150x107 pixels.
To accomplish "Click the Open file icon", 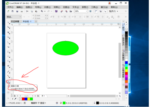I will (x=13, y=11).
